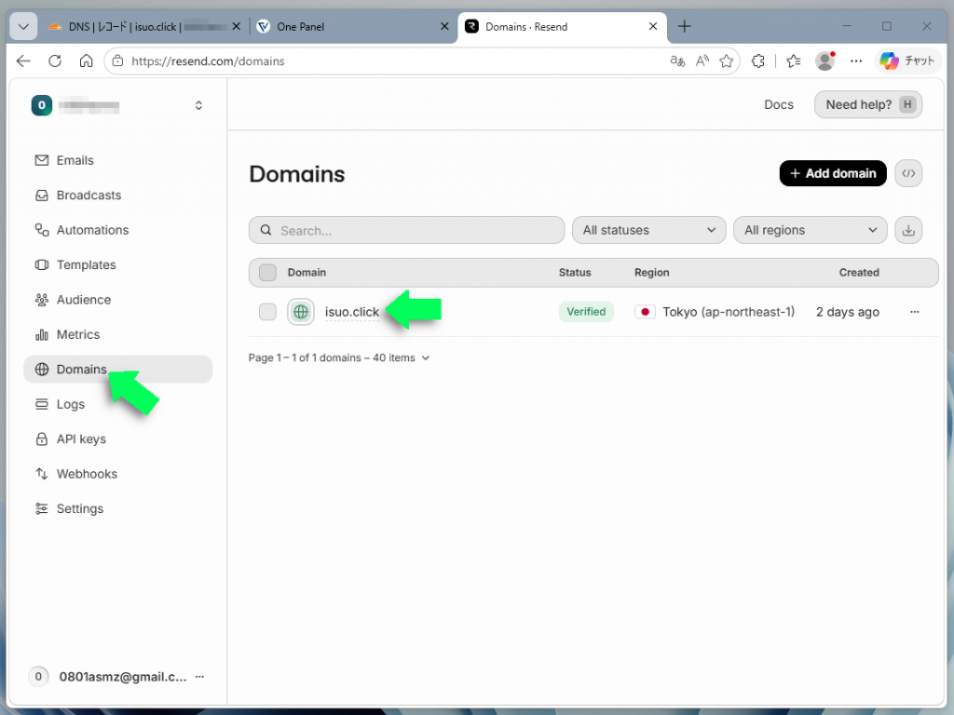Select Domains in the sidebar
Screen dimensions: 954x715
click(x=117, y=369)
